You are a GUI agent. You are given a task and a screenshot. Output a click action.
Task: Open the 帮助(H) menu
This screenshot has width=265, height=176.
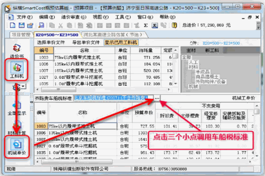167,17
